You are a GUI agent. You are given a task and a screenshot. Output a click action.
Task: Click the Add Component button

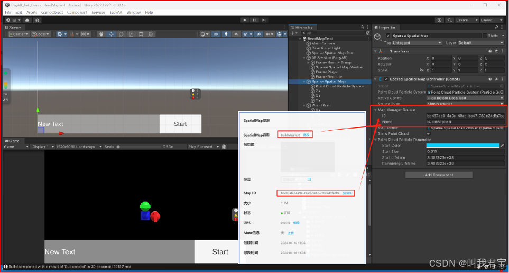439,175
